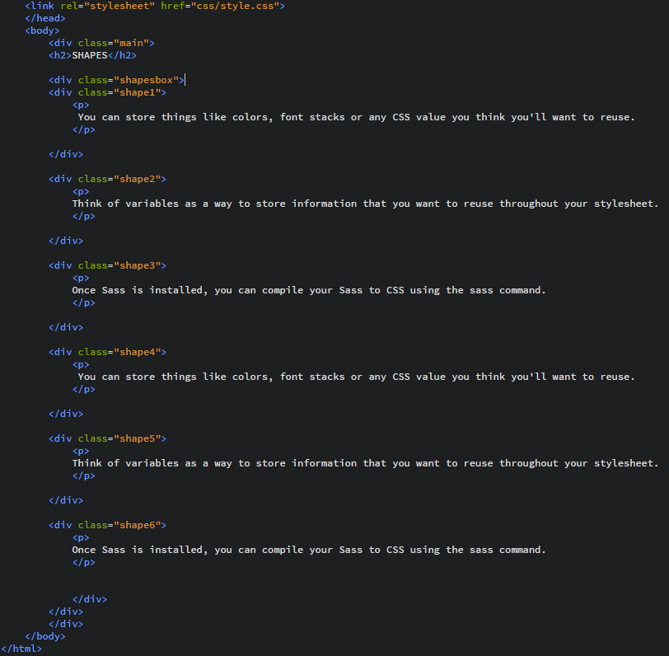This screenshot has height=656, width=669.
Task: Click the closing body tag
Action: point(45,636)
